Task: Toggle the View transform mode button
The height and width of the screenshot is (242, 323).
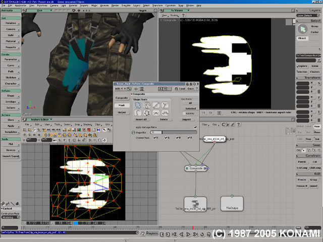Action: click(317, 127)
